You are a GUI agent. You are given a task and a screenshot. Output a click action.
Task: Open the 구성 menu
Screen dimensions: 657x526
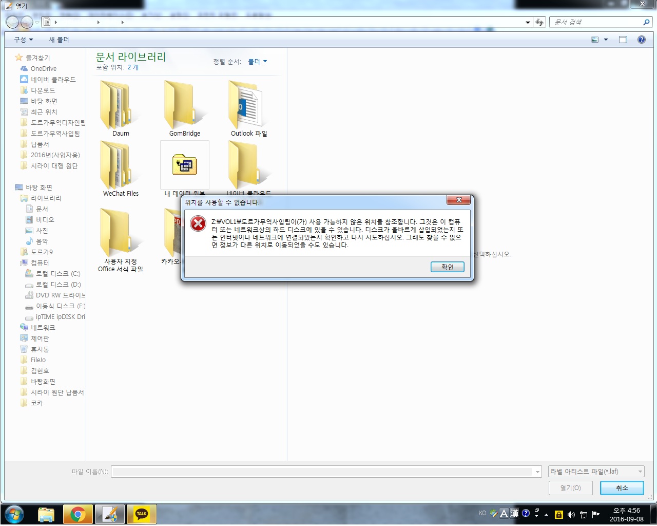click(x=23, y=40)
